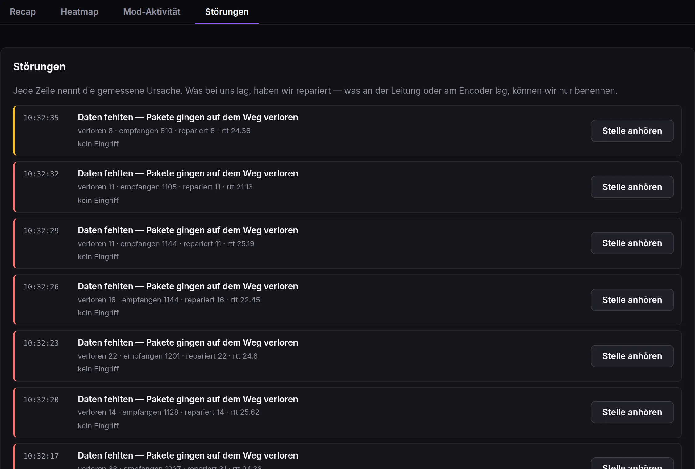Open the Mod-Aktivität tab
The width and height of the screenshot is (695, 469).
(152, 12)
